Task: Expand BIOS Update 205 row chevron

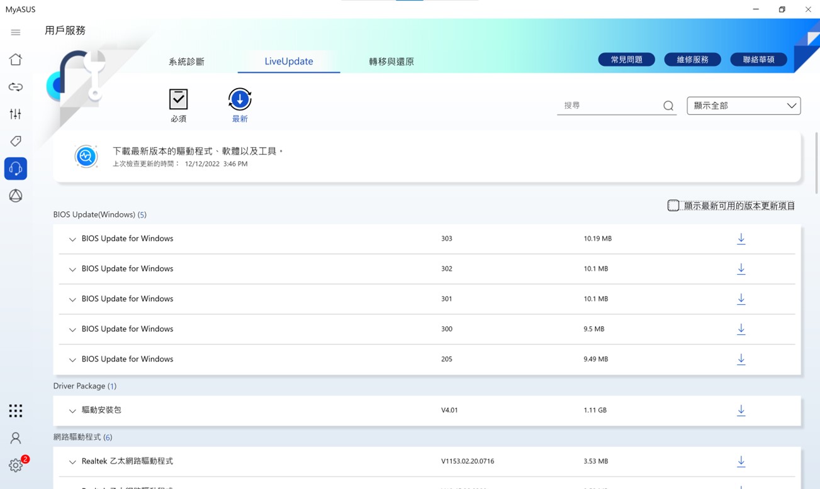Action: pyautogui.click(x=72, y=360)
